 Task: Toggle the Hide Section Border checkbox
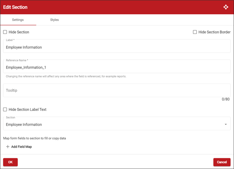195,32
